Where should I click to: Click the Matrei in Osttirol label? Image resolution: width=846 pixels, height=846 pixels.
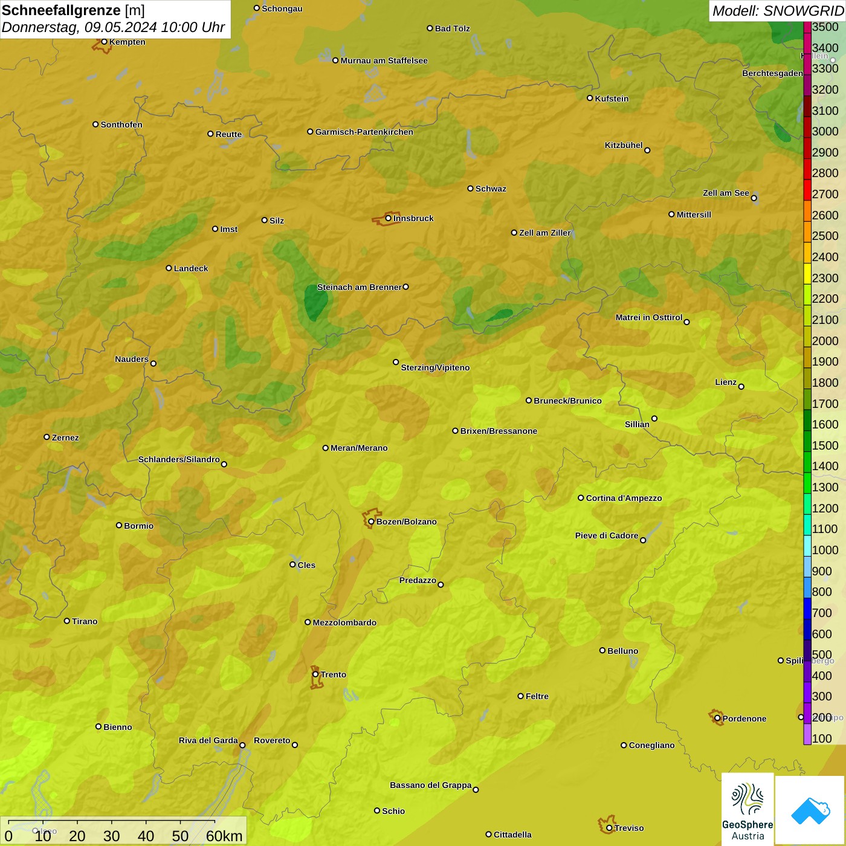tap(649, 317)
